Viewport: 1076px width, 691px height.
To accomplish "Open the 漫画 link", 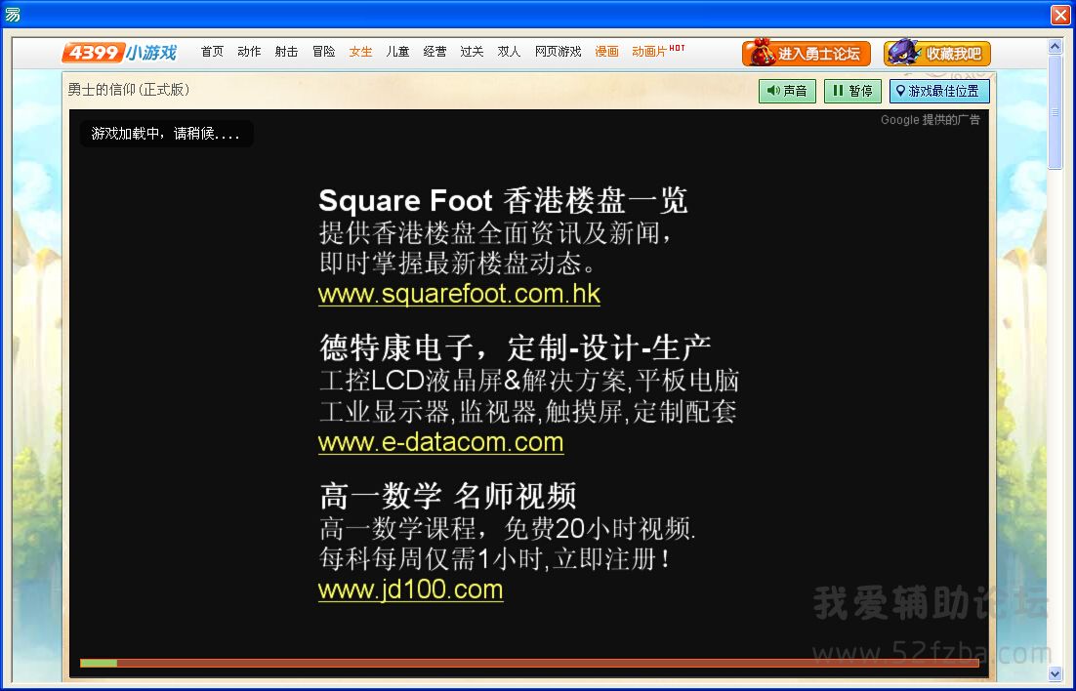I will click(x=606, y=52).
